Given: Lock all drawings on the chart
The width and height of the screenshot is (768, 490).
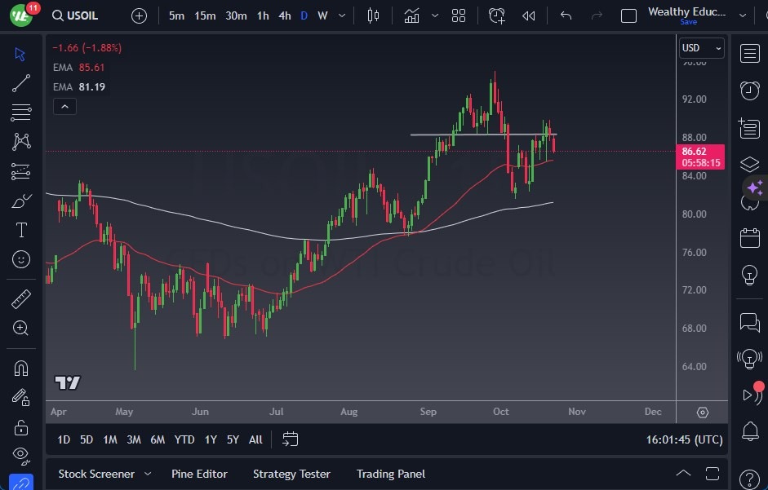Looking at the screenshot, I should click(x=20, y=426).
